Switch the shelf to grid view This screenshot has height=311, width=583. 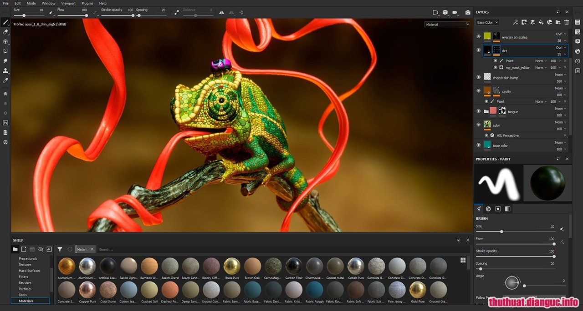point(463,260)
